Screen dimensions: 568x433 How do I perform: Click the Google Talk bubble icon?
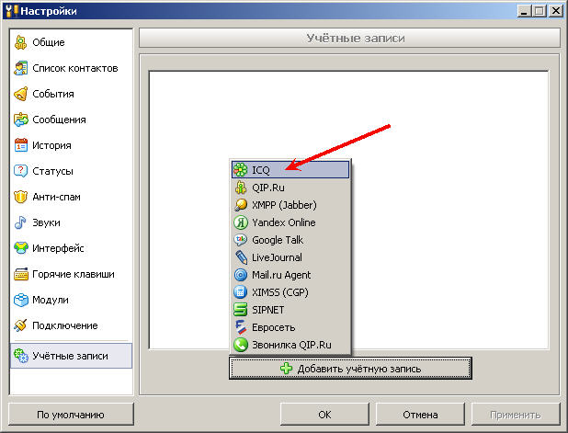pos(240,240)
